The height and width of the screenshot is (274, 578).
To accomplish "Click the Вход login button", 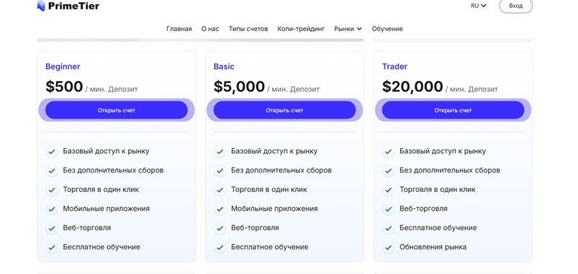I will click(x=515, y=6).
